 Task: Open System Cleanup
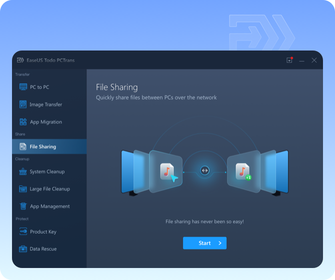[49, 171]
